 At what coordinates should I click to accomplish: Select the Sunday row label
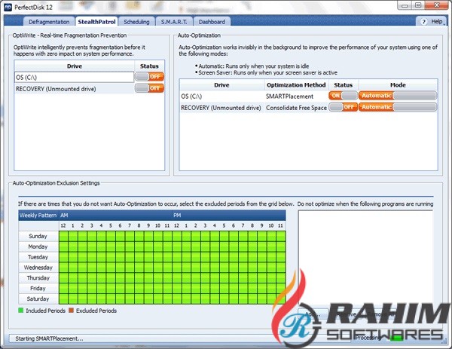pyautogui.click(x=38, y=236)
